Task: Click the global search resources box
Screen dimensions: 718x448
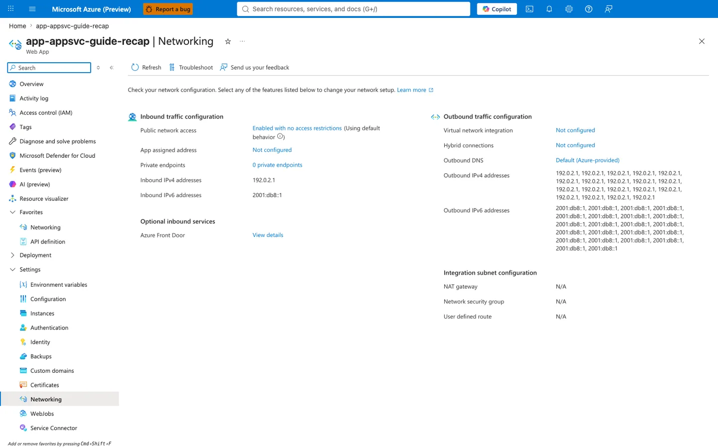Action: pos(354,9)
